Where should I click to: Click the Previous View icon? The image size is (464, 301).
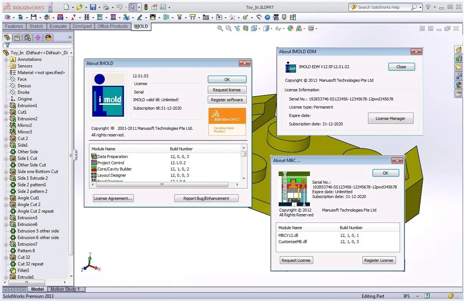pos(237,28)
